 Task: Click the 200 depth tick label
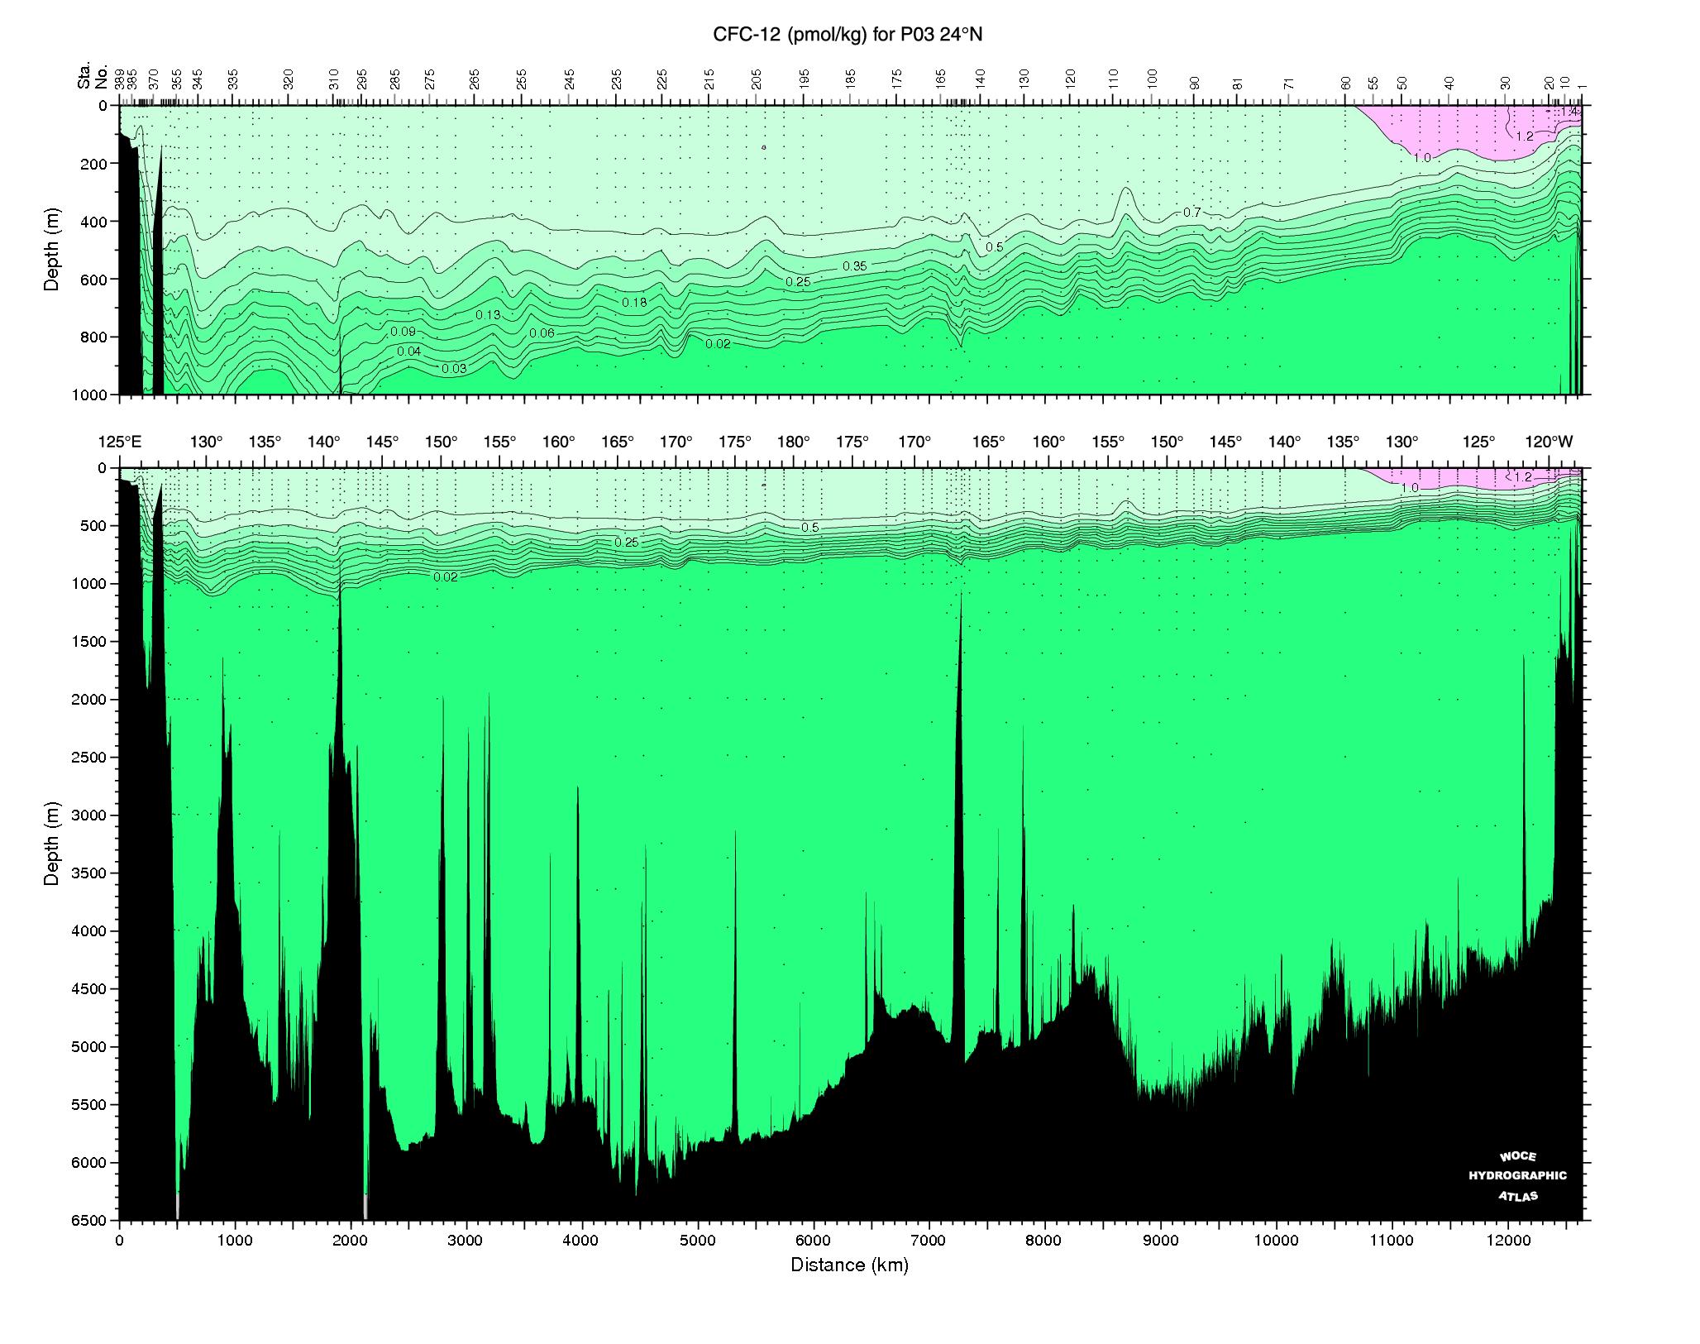94,164
